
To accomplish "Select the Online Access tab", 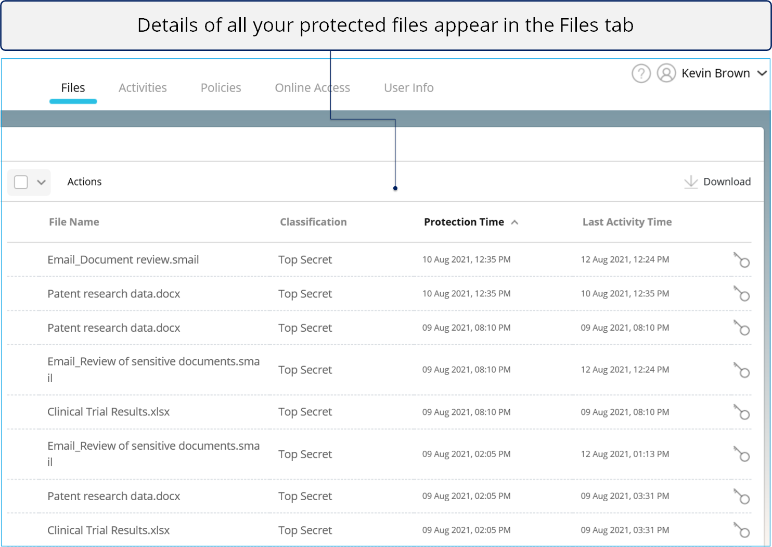I will tap(312, 88).
